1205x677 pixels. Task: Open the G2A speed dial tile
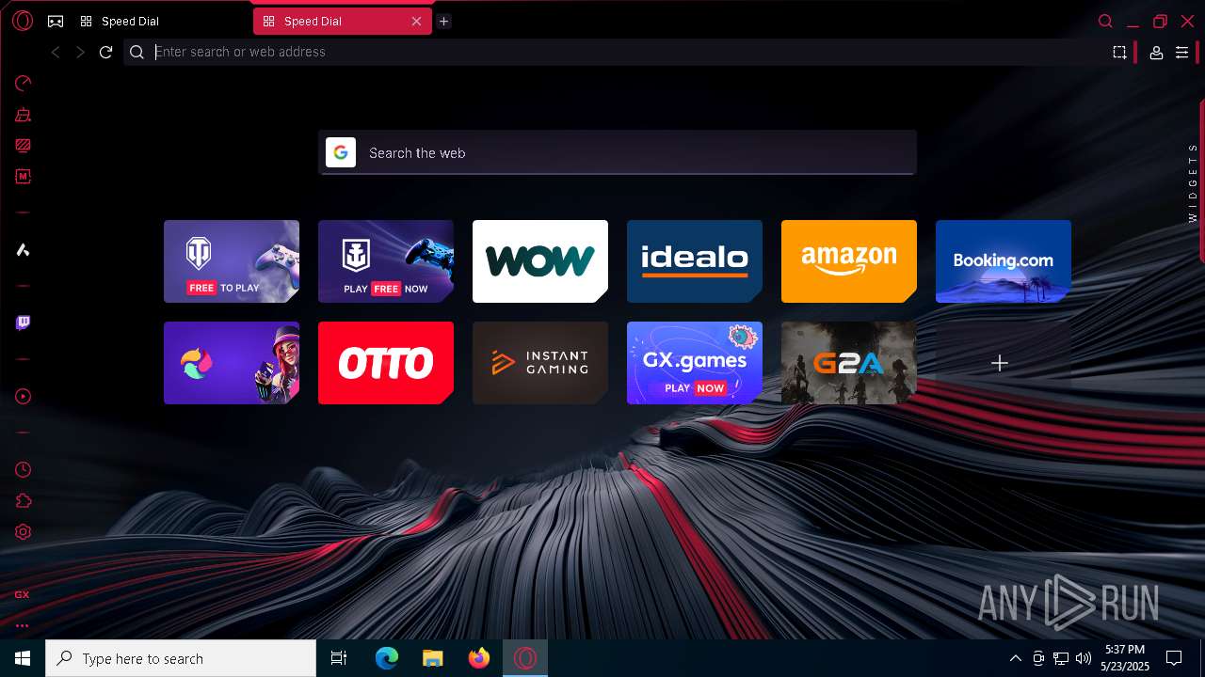click(x=849, y=363)
